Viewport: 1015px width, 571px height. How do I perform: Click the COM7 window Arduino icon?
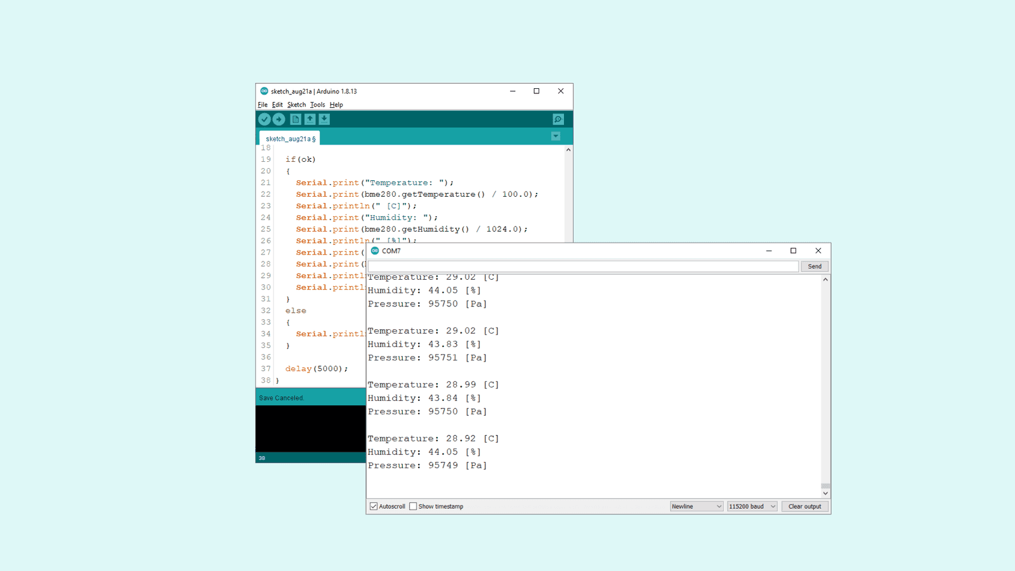pos(376,251)
